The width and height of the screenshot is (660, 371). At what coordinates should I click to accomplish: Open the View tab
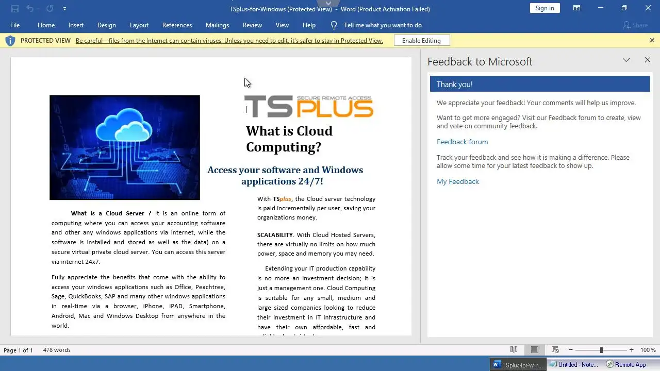point(282,25)
